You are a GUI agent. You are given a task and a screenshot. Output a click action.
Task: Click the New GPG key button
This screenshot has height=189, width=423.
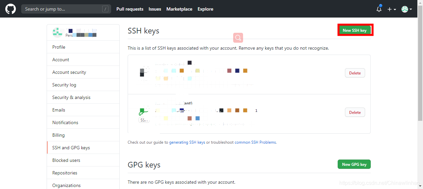tap(354, 164)
